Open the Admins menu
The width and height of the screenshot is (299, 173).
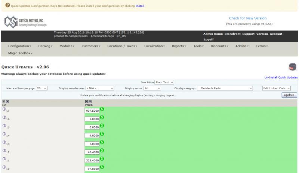click(242, 46)
